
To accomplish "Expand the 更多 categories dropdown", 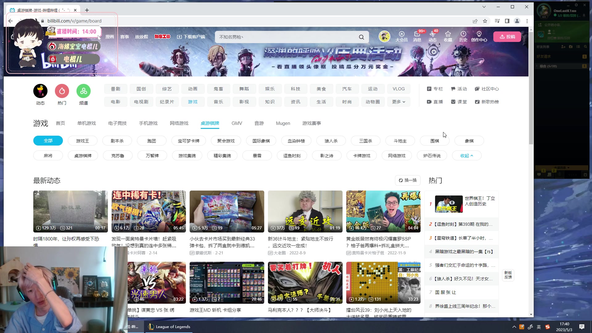I will (x=399, y=102).
